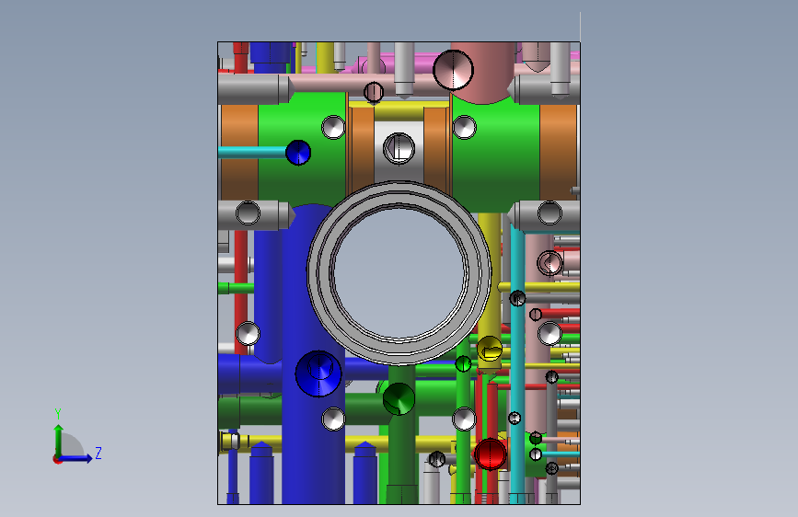Screen dimensions: 798x517
Task: Select the yellow round plug beside the ring
Action: tap(490, 349)
